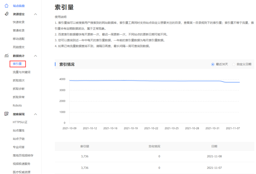Open the Robots sidebar entry

coord(17,106)
